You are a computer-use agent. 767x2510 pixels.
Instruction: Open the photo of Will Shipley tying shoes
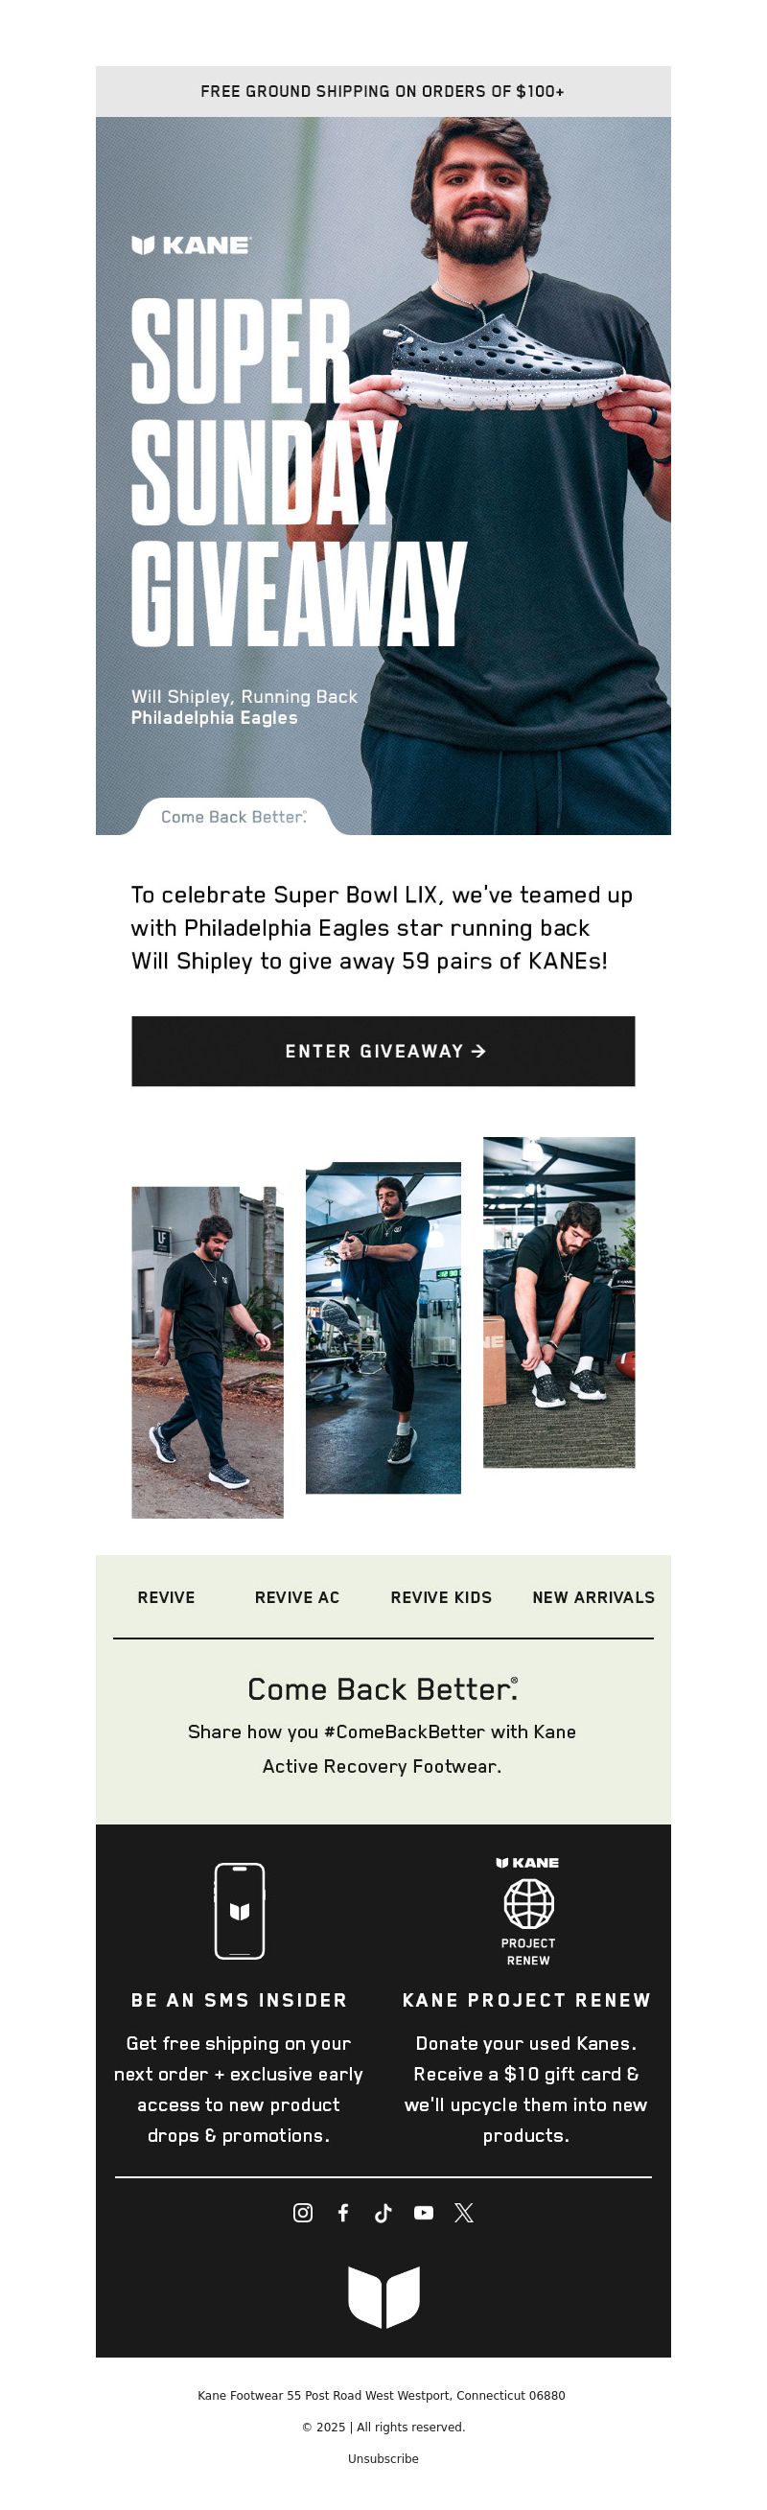pos(559,1302)
